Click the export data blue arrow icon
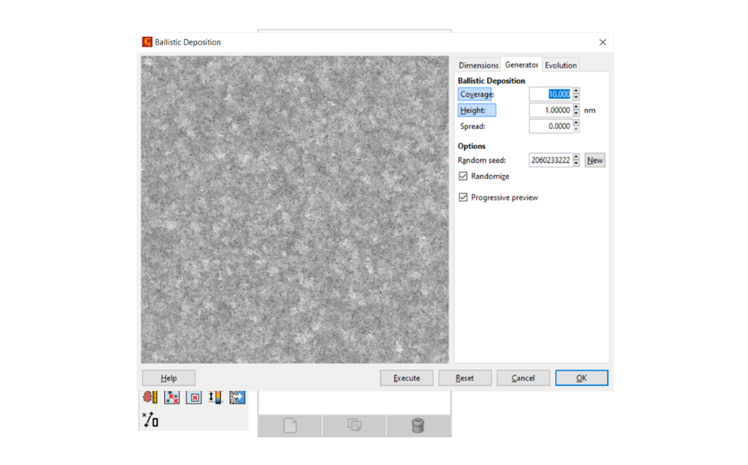The width and height of the screenshot is (748, 465). point(236,398)
